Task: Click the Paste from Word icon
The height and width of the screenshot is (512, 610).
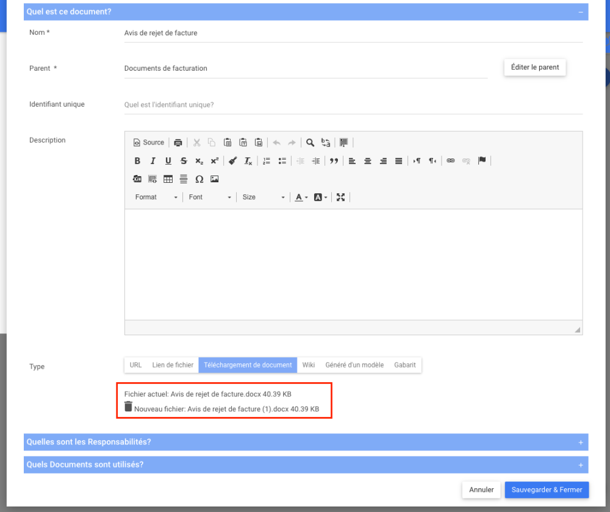Action: pos(259,142)
